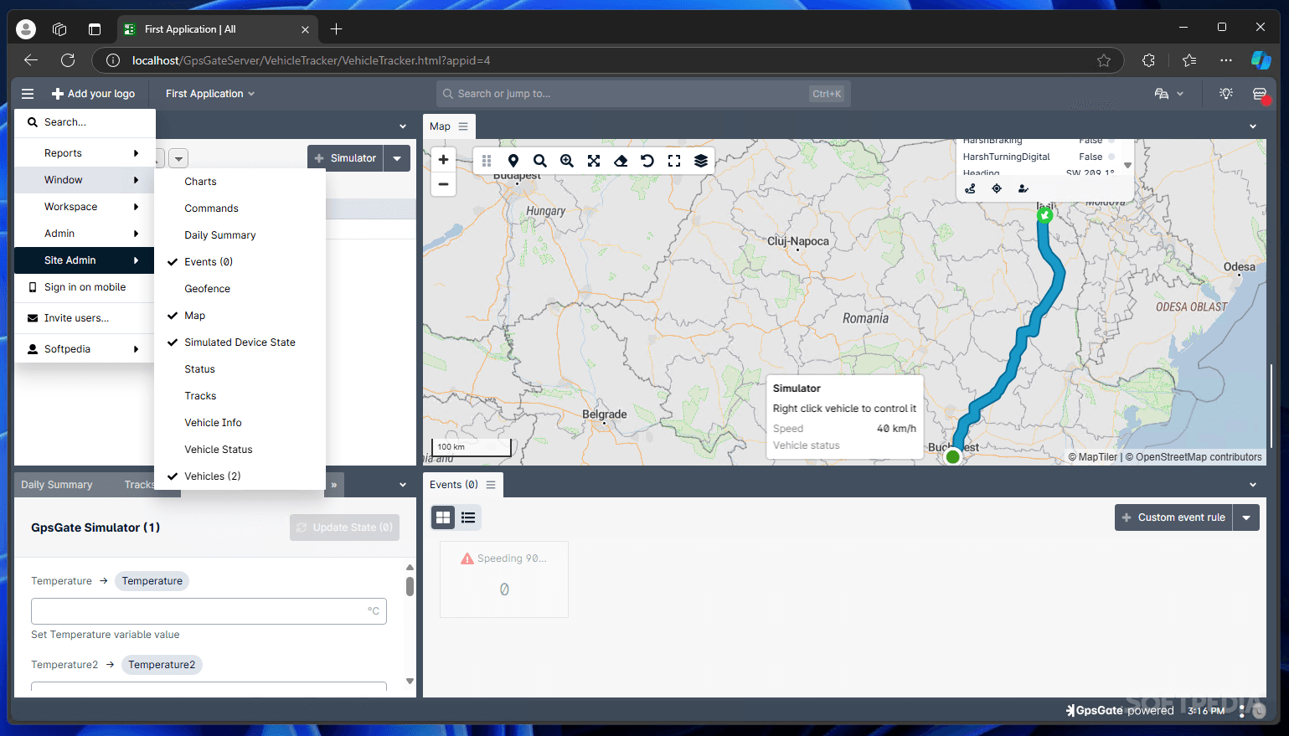Select the green vehicle arrow marker on map
Image resolution: width=1289 pixels, height=736 pixels.
1044,216
